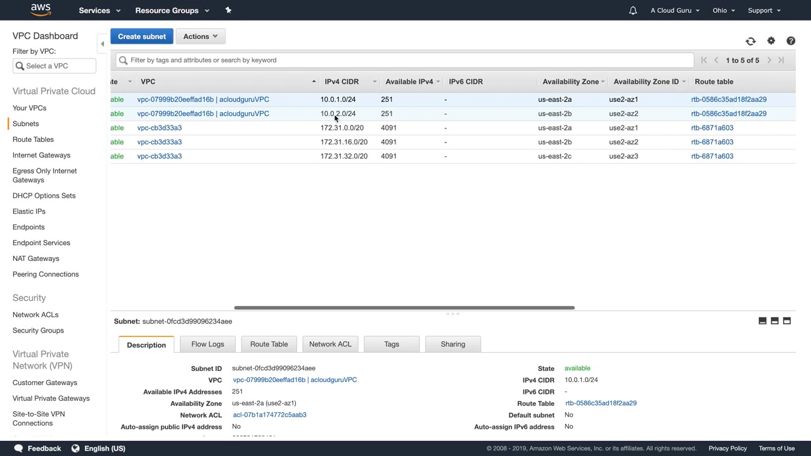
Task: Open the Network ACL tab
Action: coord(330,345)
